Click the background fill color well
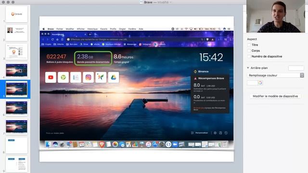Image resolution: width=308 pixels, height=173 pixels. click(252, 83)
